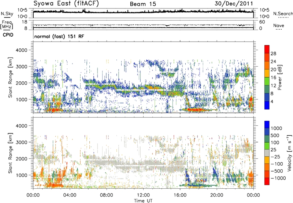Click the '500' value on the Velocity scale
The width and height of the screenshot is (293, 203).
276,136
